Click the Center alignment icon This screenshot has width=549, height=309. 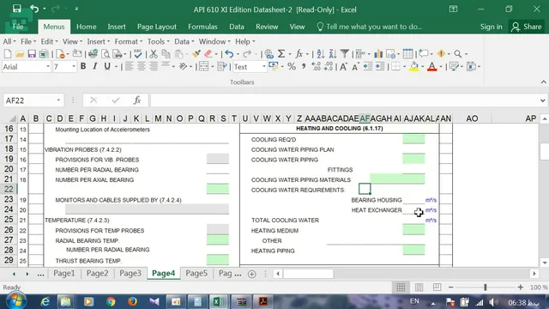(x=142, y=66)
